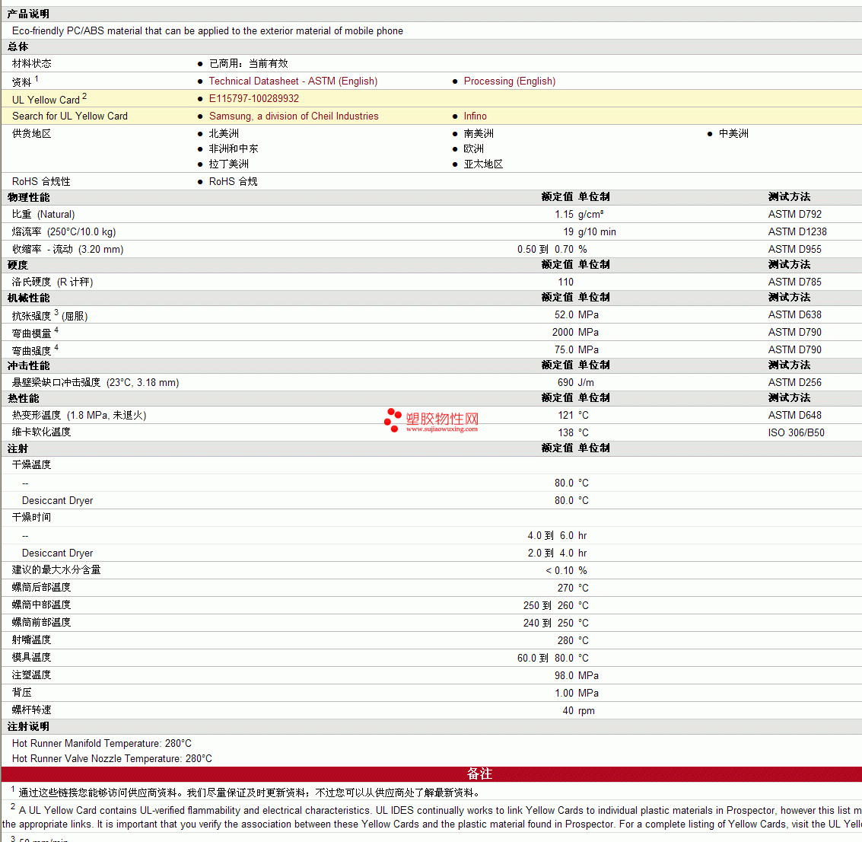
Task: Select 螺筒后部温度 value 270 °C
Action: (x=573, y=588)
